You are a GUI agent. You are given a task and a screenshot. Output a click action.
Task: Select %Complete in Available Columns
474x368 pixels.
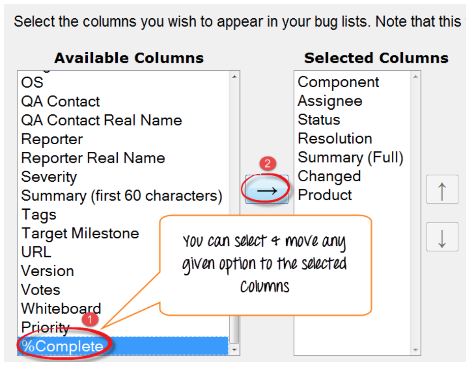pos(63,346)
